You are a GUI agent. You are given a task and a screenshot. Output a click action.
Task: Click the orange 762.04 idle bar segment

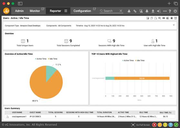point(142,78)
